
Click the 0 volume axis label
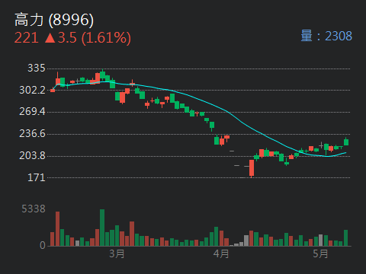pos(43,245)
